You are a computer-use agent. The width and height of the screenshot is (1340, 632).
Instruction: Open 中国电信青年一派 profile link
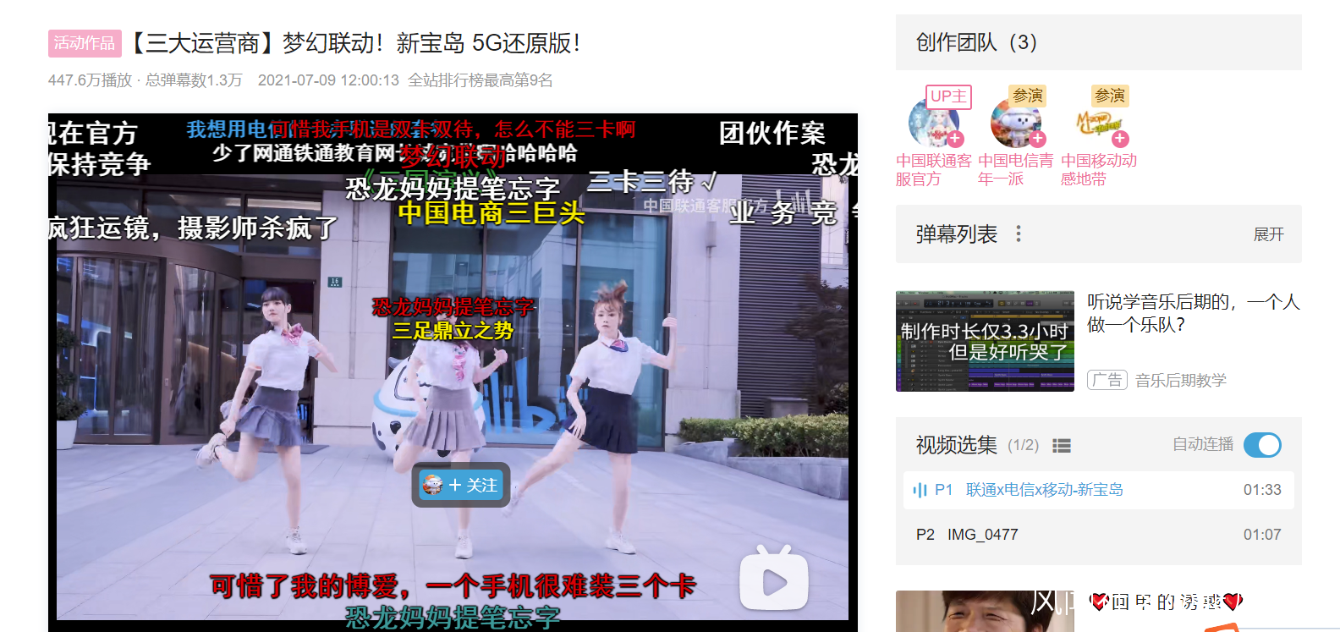click(x=1015, y=170)
